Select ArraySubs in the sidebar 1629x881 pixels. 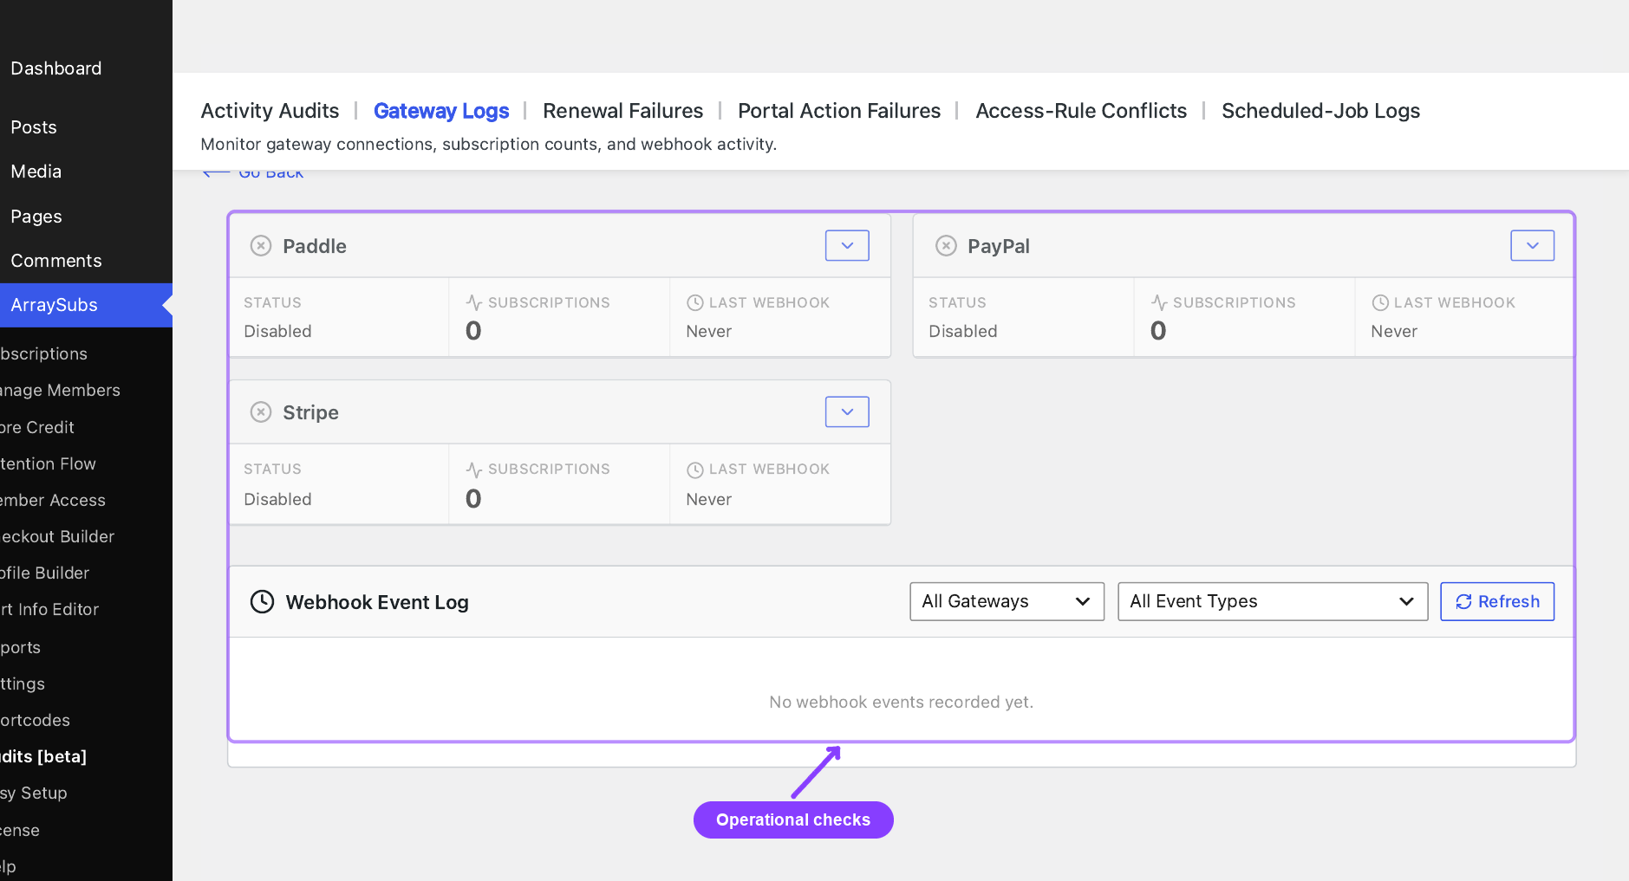(x=86, y=305)
